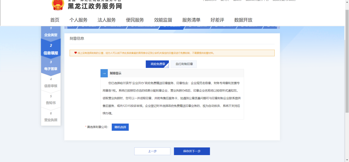The image size is (349, 162).
Task: Click the red heart icon in notice bar
Action: point(75,53)
